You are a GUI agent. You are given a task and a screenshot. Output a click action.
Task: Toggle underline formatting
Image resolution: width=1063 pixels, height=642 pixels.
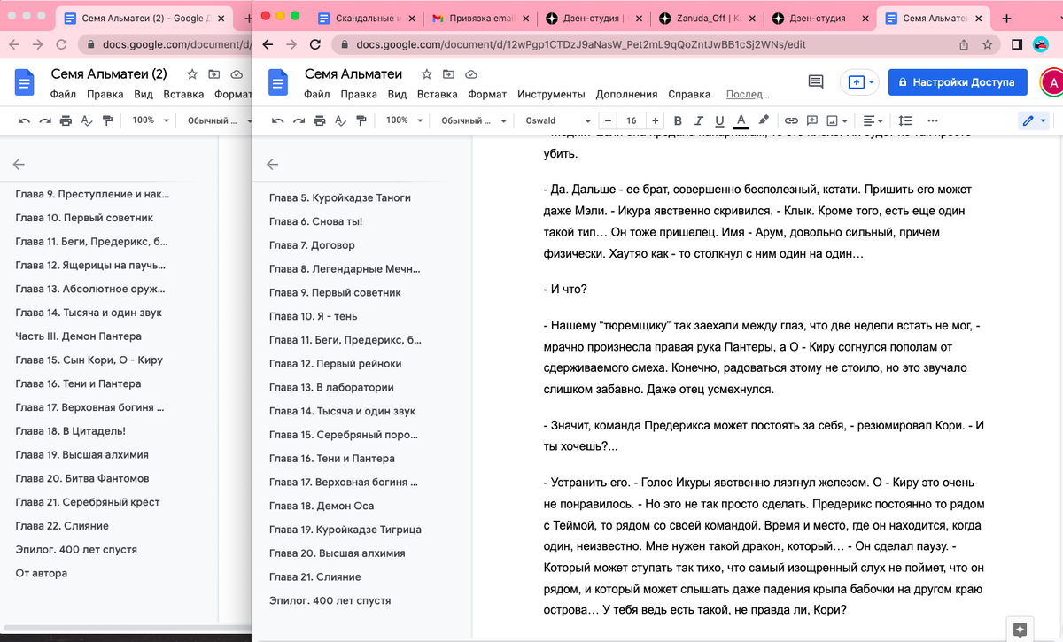[x=719, y=120]
